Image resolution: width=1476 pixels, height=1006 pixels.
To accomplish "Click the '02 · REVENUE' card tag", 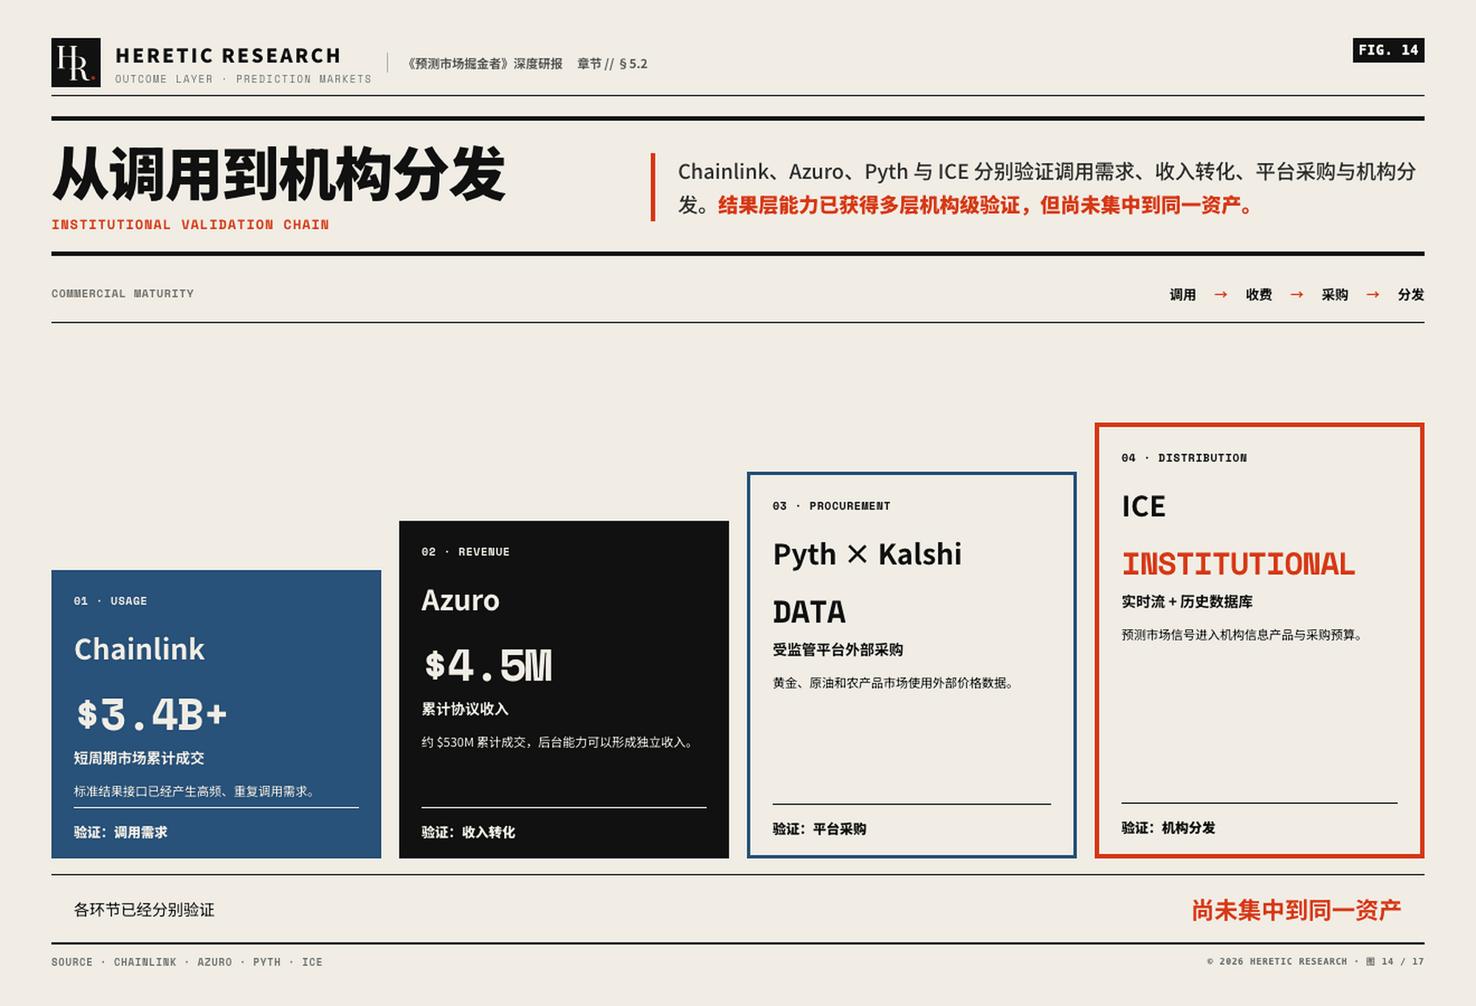I will click(465, 552).
